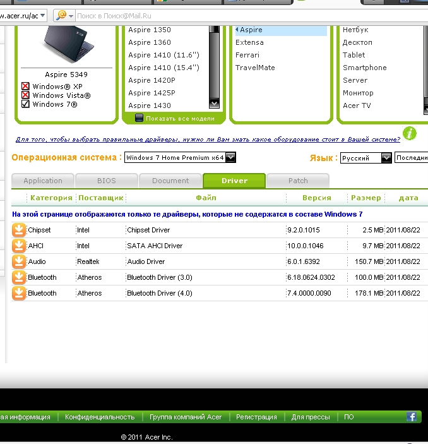Select Aspire 1430 in model list
Viewport: 428px width, 444px height.
pos(150,105)
